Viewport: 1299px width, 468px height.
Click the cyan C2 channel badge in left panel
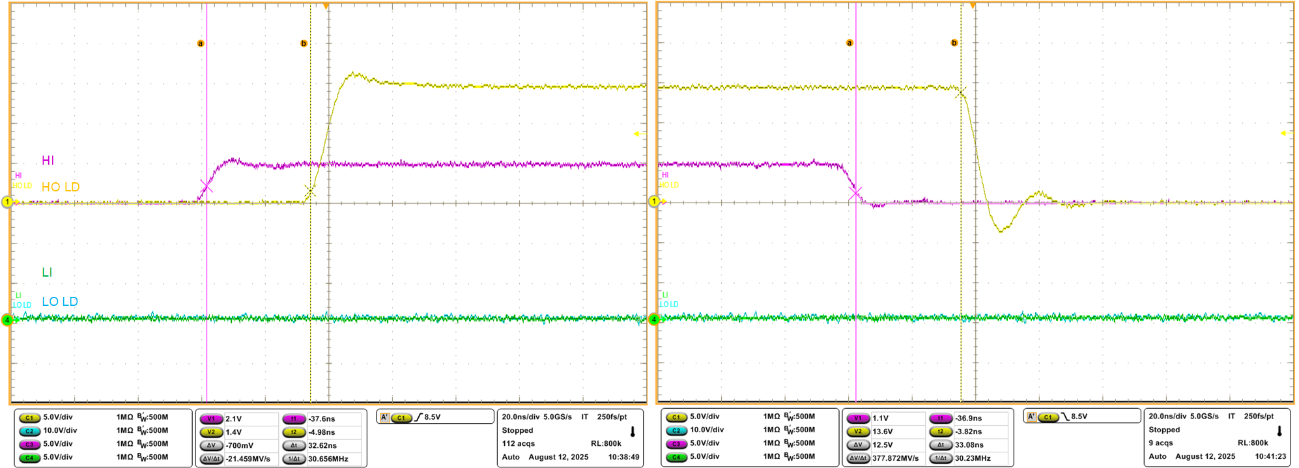pos(29,431)
